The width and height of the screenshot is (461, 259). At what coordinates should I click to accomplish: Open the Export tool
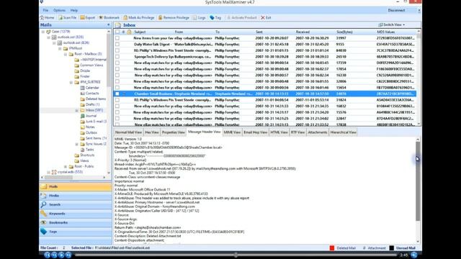point(88,17)
